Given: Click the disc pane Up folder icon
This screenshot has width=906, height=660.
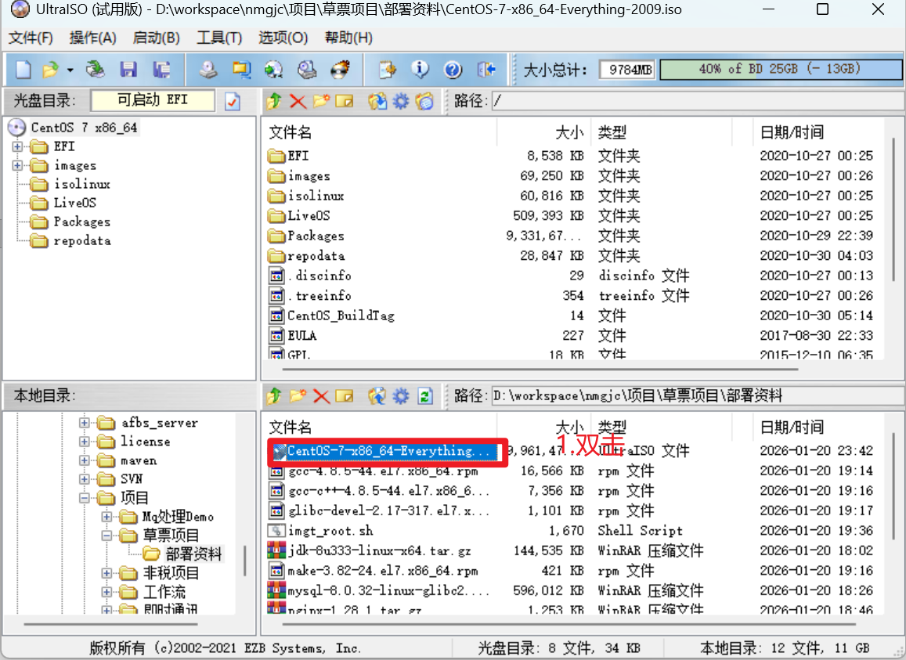Looking at the screenshot, I should coord(274,102).
